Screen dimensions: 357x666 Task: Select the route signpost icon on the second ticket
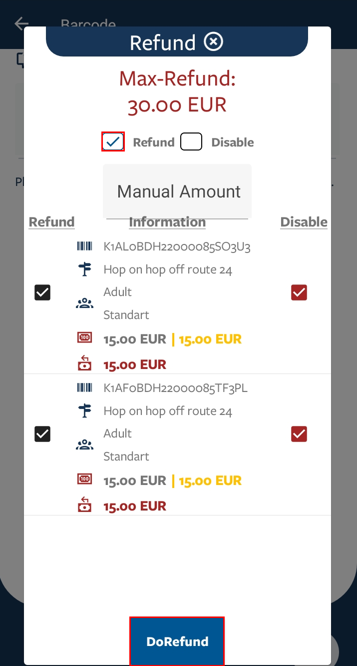pos(84,411)
